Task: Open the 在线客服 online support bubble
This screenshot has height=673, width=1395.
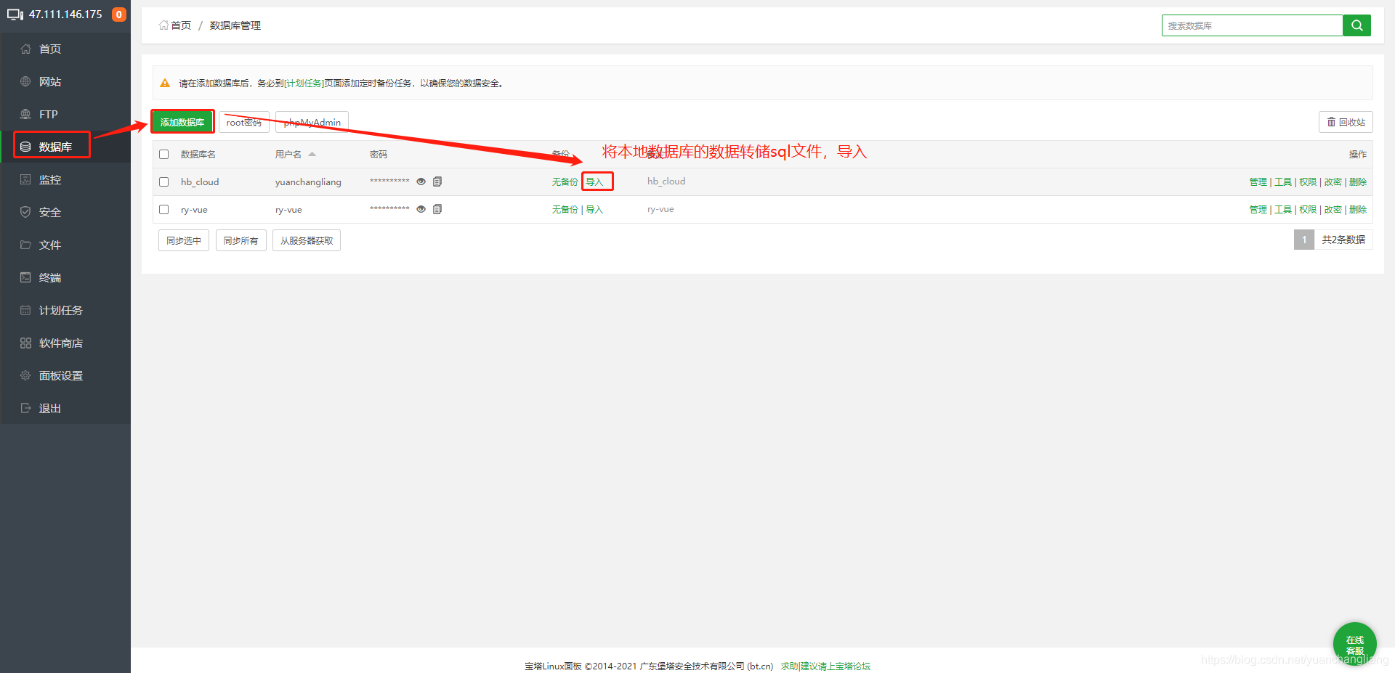Action: [x=1355, y=644]
